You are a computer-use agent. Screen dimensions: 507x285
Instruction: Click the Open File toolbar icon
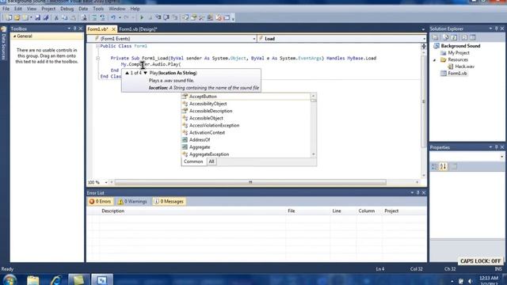17,17
